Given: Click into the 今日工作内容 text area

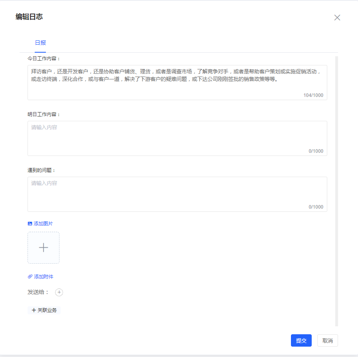Looking at the screenshot, I should click(177, 83).
